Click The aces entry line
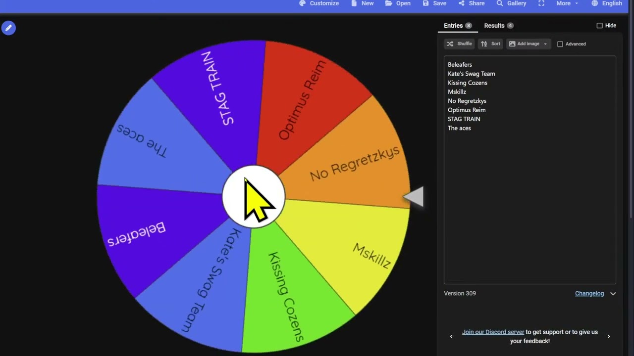Screen dimensions: 634x356 click(459, 128)
